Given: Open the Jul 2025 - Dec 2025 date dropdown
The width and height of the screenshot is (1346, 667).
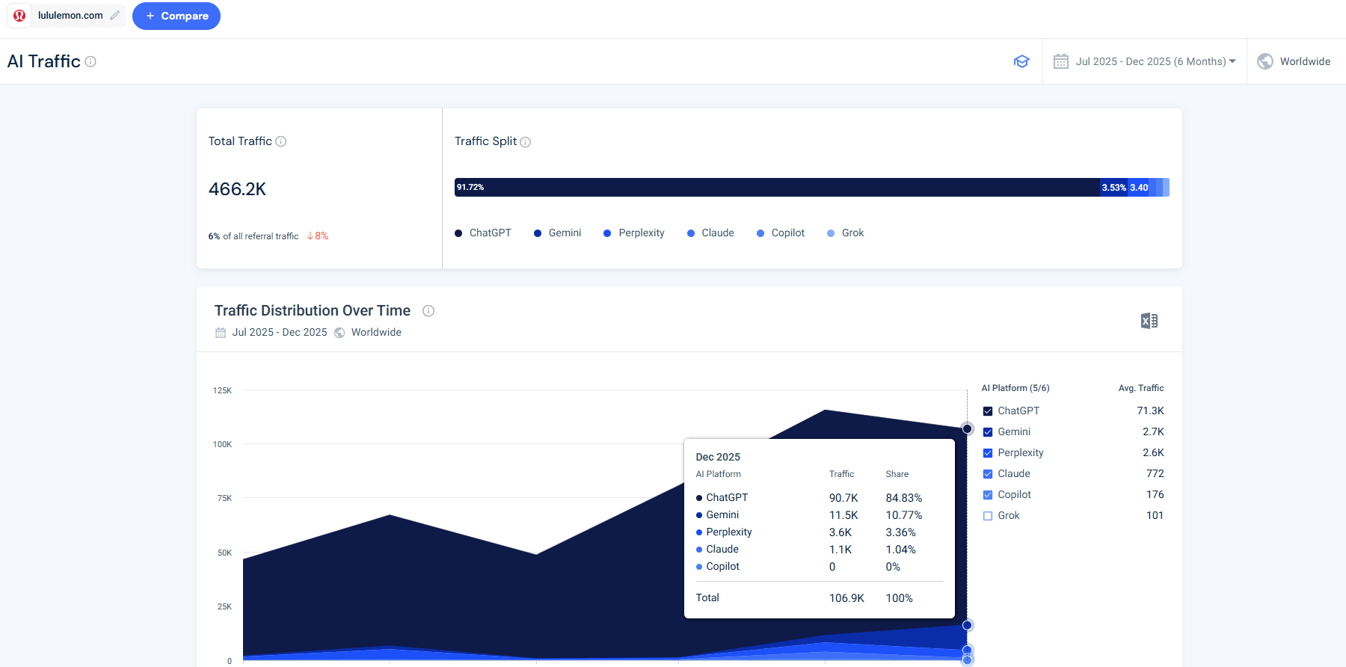Looking at the screenshot, I should (1155, 61).
